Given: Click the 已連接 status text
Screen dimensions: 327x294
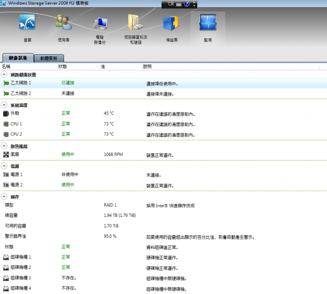Looking at the screenshot, I should click(x=68, y=83).
